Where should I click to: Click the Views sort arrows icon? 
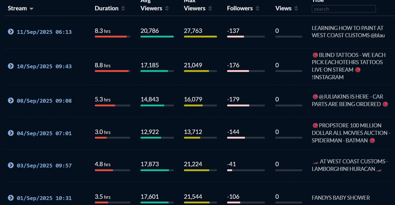(296, 8)
